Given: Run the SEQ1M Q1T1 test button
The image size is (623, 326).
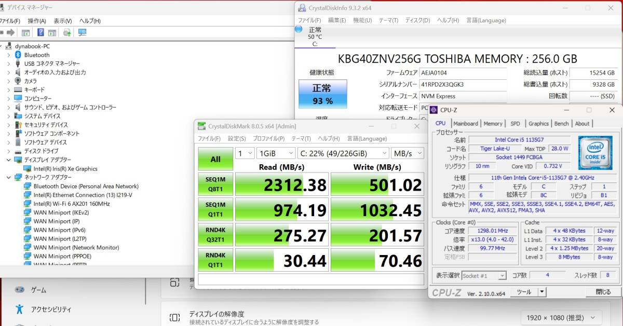Looking at the screenshot, I should coord(215,209).
